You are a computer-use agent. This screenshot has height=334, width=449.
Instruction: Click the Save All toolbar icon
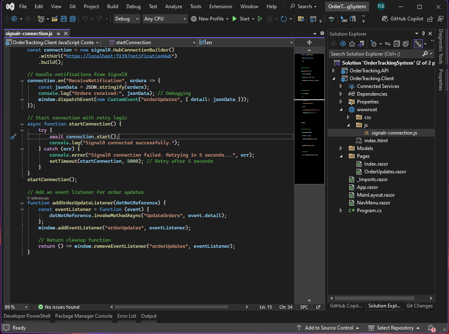72,19
